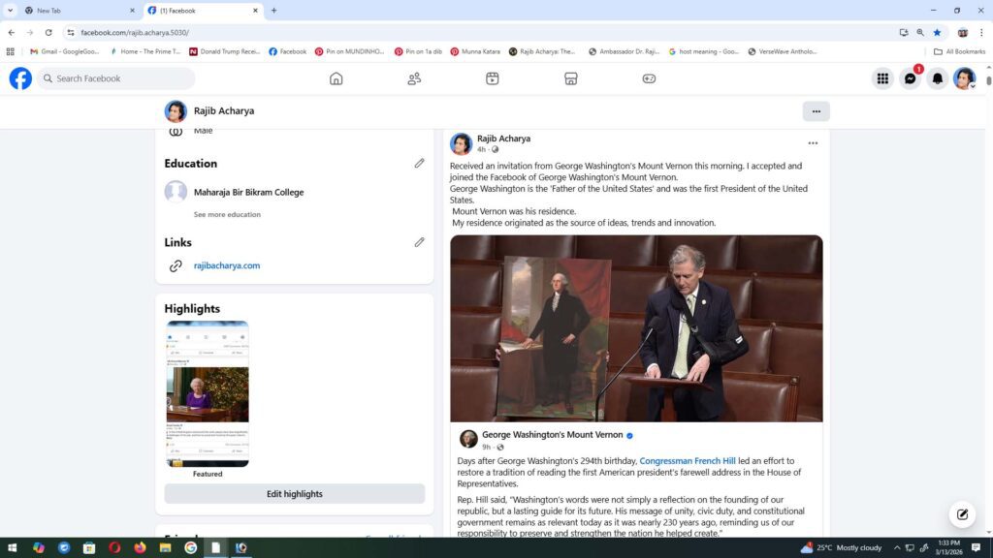Open the rajibacharya.com link
The image size is (993, 558).
click(x=227, y=265)
